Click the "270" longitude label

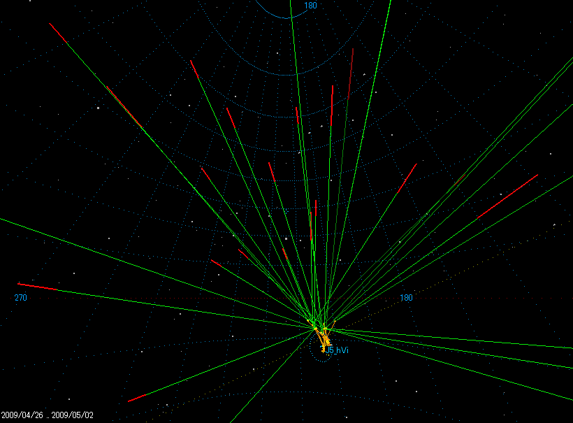[x=21, y=298]
